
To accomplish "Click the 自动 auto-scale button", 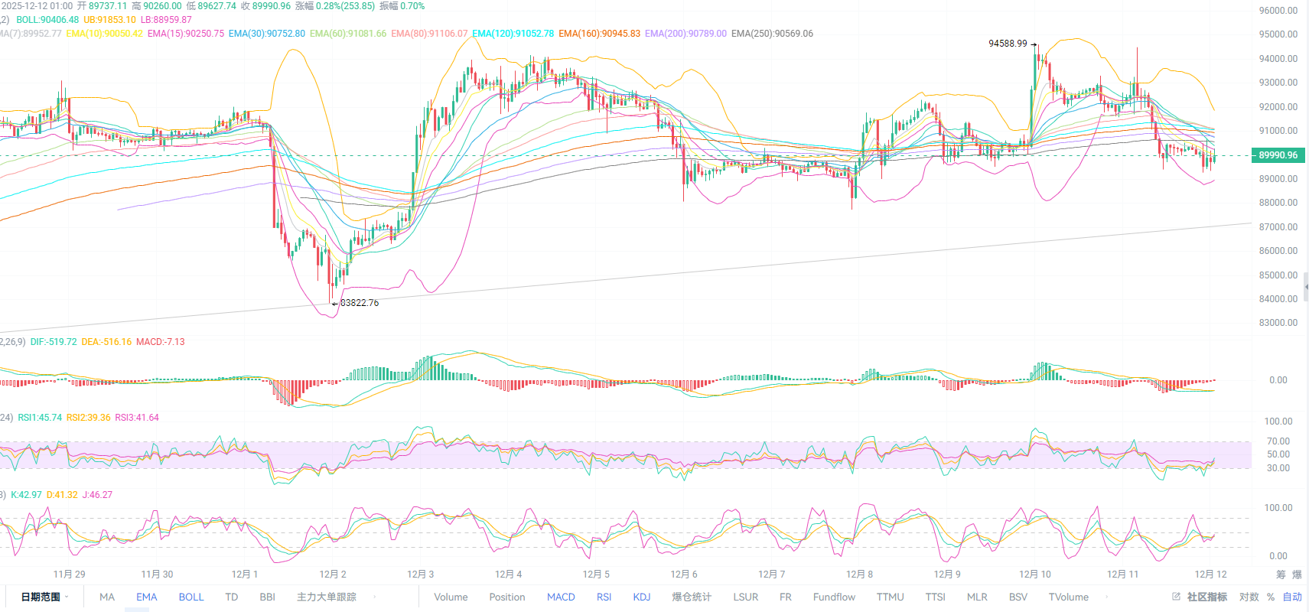I will point(1292,597).
